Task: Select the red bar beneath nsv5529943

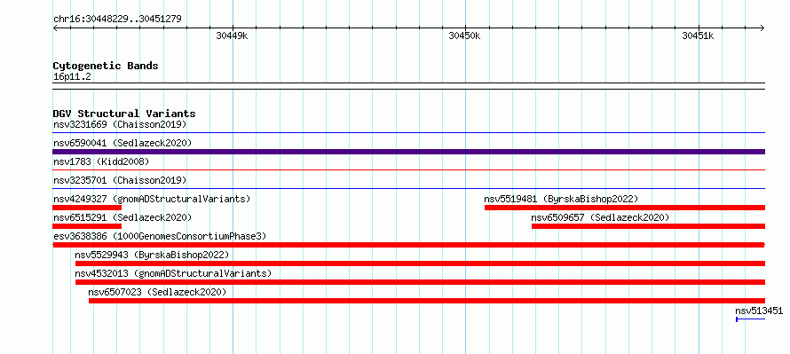Action: coord(420,264)
